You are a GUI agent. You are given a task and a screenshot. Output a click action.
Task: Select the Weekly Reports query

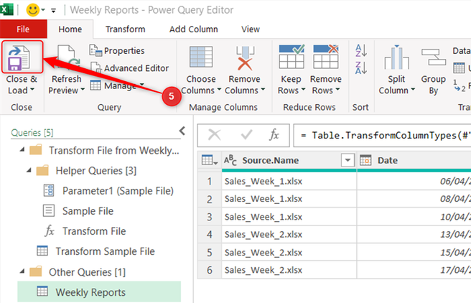(x=99, y=292)
